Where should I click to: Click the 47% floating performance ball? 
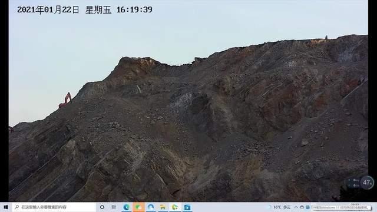coord(367,183)
